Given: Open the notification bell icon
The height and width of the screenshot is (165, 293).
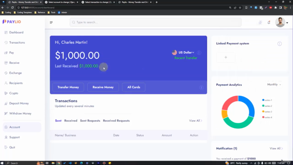Looking at the screenshot, I should (x=269, y=22).
